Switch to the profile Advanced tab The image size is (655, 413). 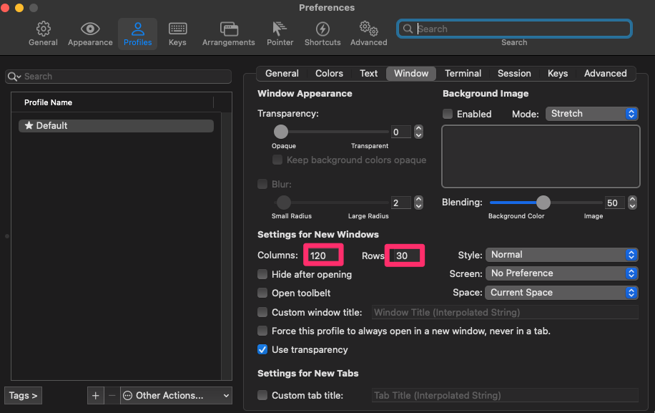point(605,74)
